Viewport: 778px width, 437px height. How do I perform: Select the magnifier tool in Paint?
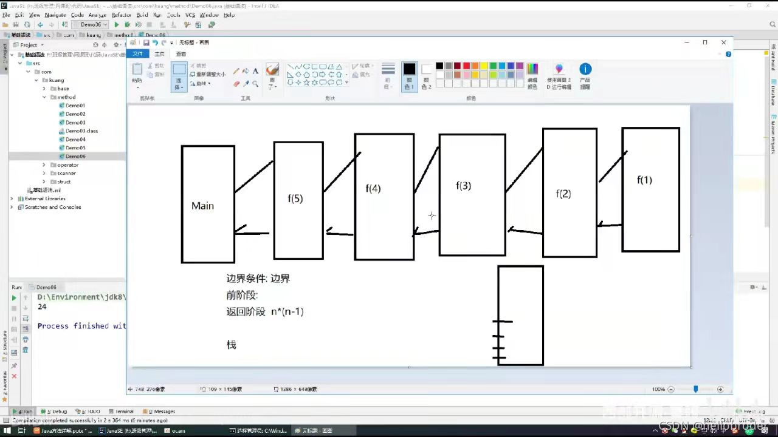(255, 84)
